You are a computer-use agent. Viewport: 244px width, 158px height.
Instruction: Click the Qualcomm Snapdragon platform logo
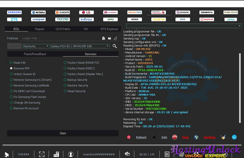159,12
